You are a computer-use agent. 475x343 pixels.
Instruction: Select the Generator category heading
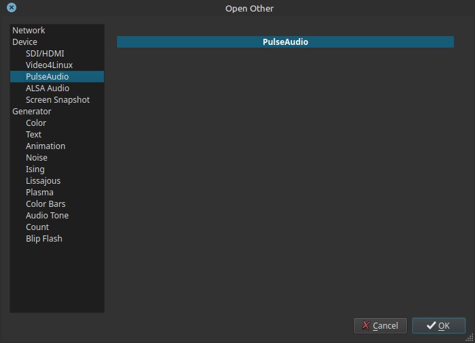(31, 112)
